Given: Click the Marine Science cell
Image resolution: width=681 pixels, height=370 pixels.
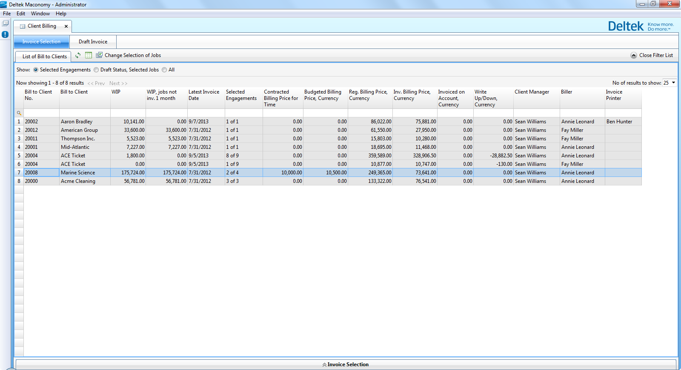Looking at the screenshot, I should click(85, 173).
